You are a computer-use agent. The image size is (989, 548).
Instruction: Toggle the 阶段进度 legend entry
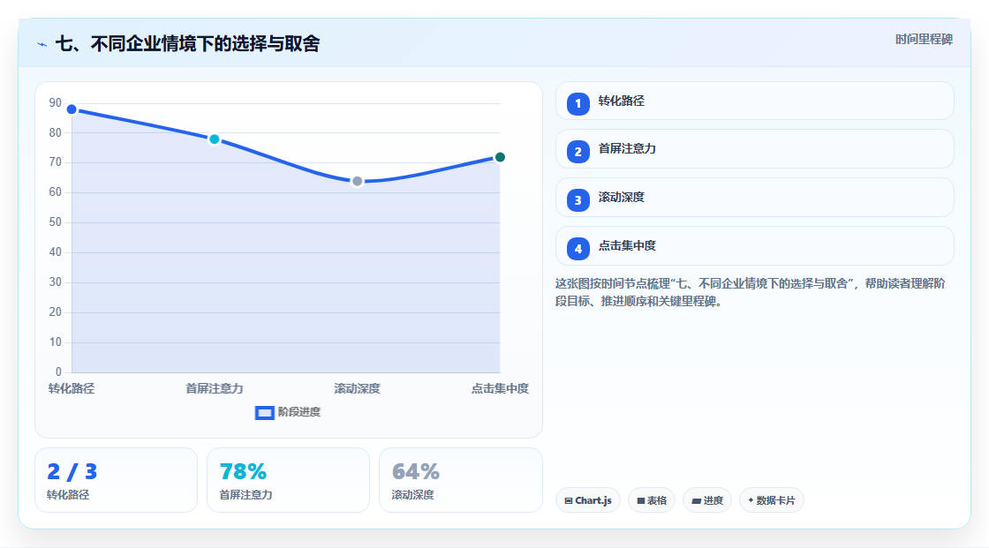[288, 412]
